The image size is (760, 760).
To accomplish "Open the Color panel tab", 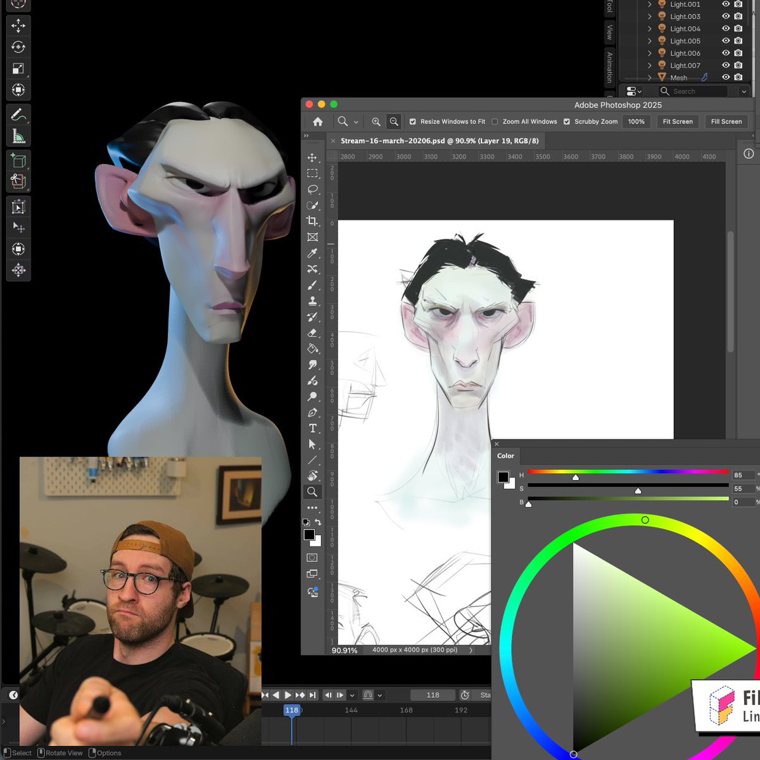I will tap(505, 456).
